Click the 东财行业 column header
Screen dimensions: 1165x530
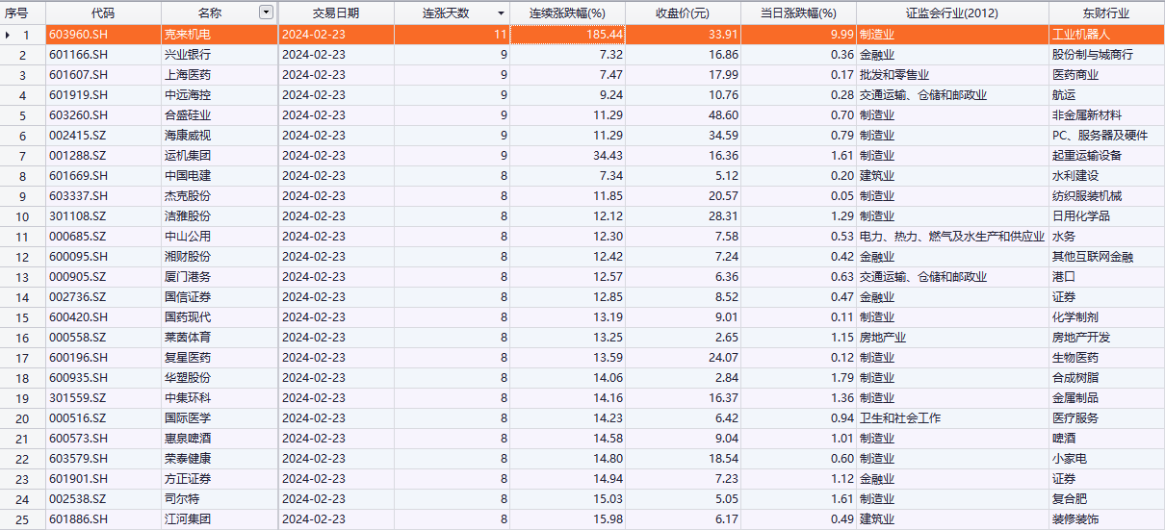click(x=1105, y=13)
